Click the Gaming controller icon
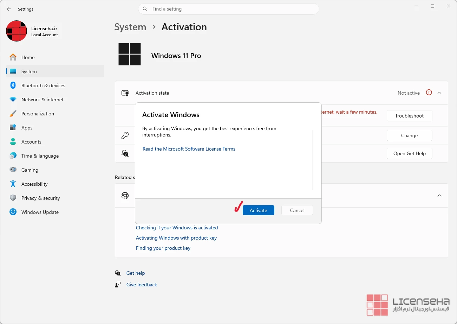 13,170
